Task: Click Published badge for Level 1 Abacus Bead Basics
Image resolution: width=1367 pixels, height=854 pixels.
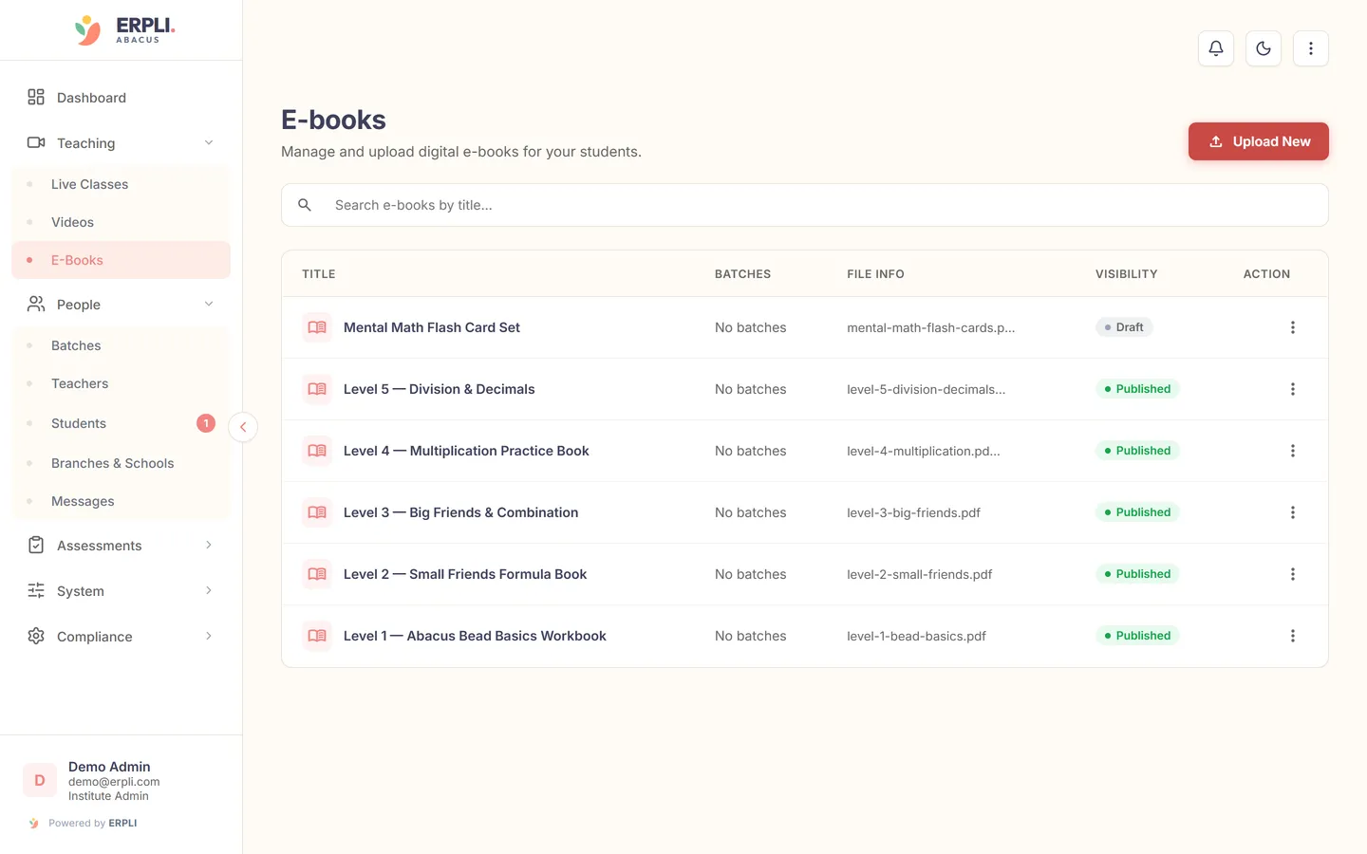Action: pyautogui.click(x=1137, y=636)
